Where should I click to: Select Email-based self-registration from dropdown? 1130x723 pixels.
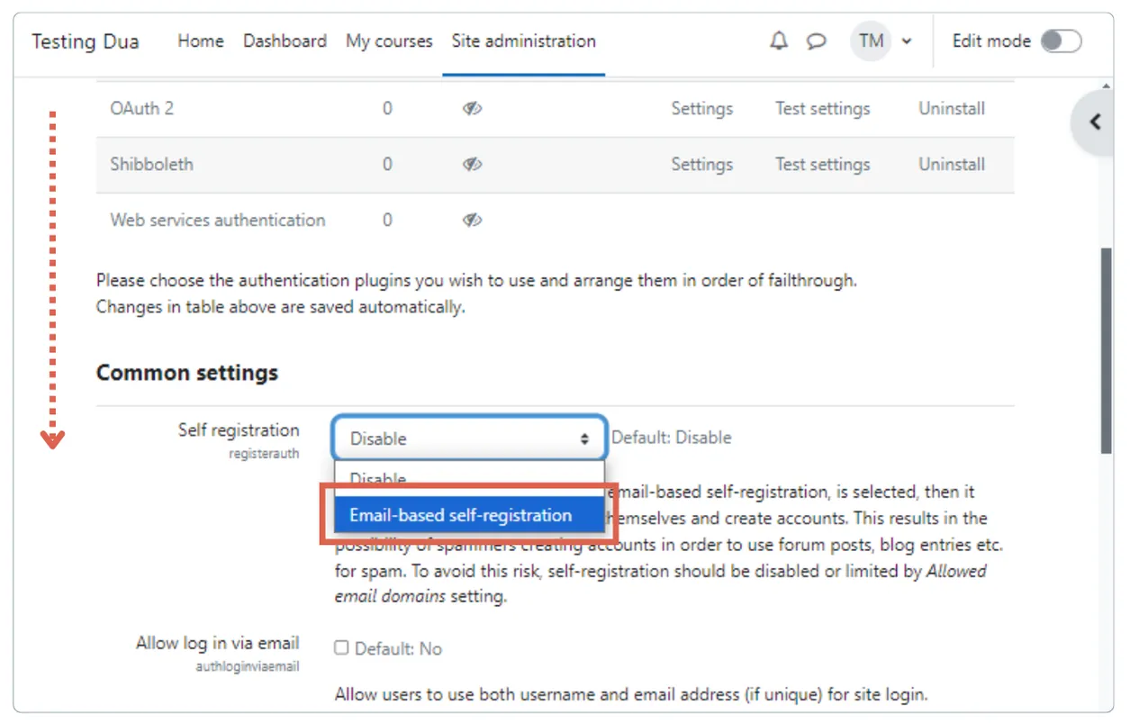click(460, 515)
